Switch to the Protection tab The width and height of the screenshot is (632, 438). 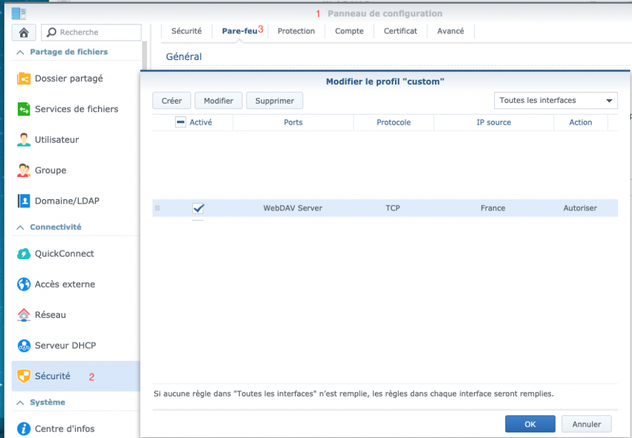click(296, 31)
